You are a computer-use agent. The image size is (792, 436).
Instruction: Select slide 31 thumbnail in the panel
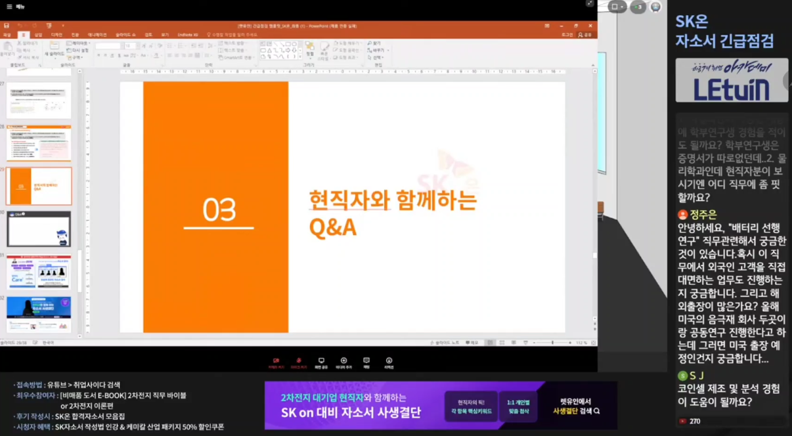point(39,272)
